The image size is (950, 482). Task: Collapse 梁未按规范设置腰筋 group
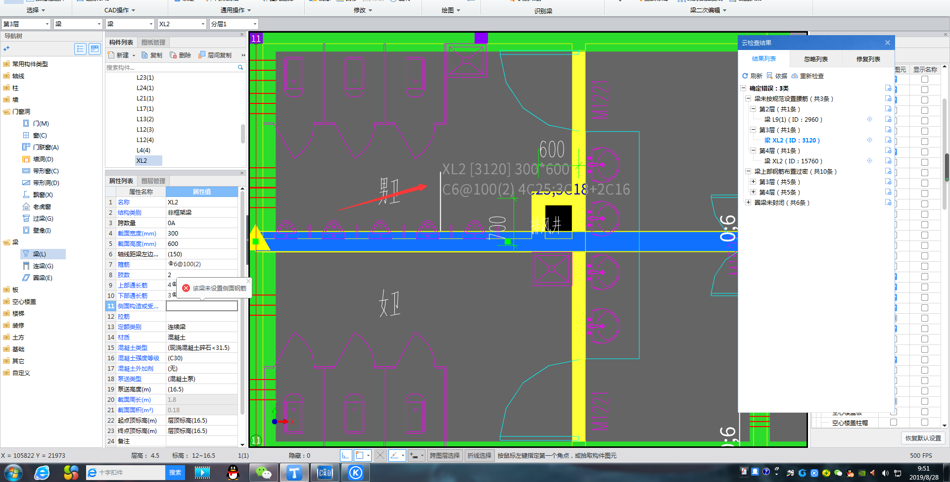[x=748, y=98]
